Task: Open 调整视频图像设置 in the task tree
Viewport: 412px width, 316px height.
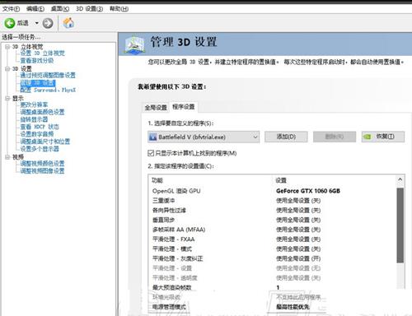Action: tap(42, 171)
